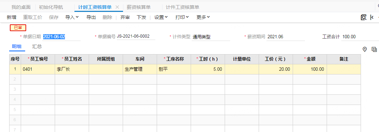Click row number 6 in table
This screenshot has width=379, height=132.
point(15,120)
